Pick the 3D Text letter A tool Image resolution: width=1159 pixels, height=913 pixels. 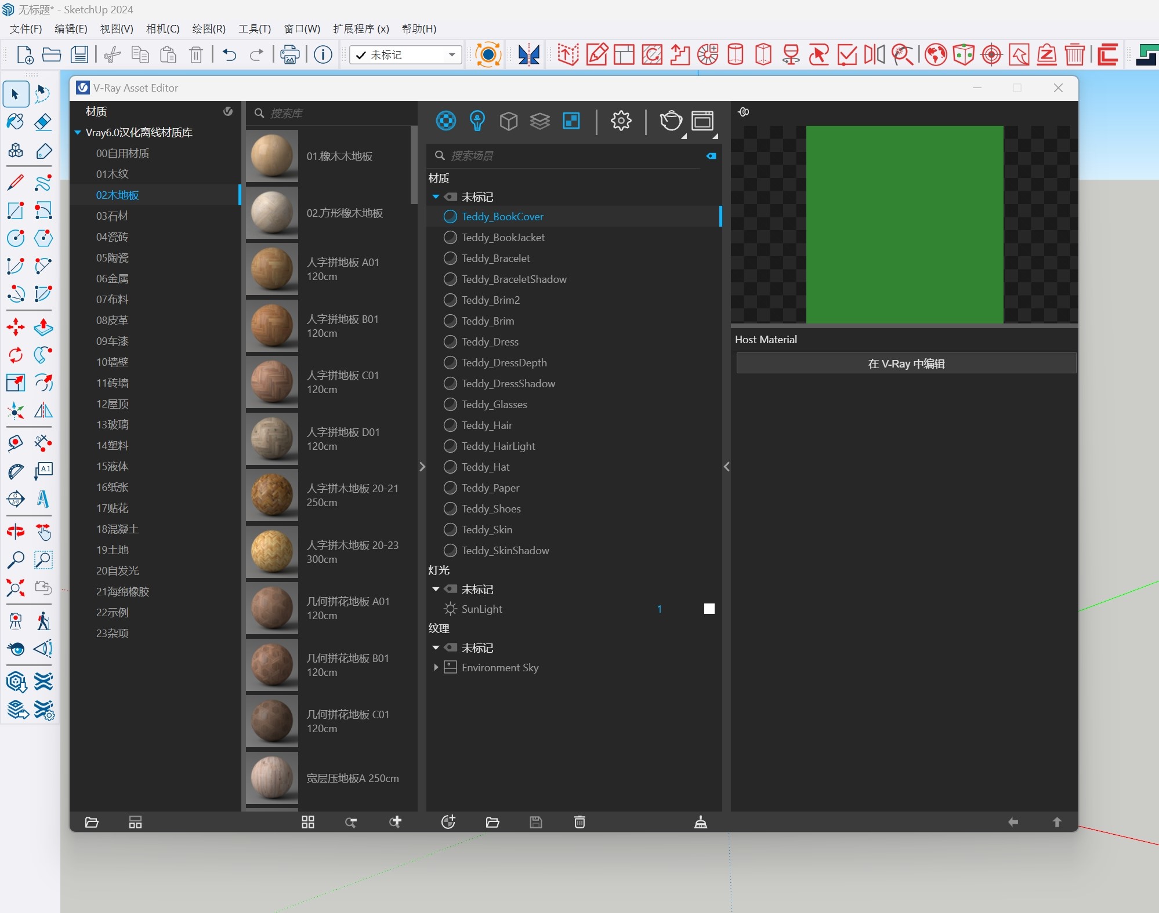coord(44,499)
